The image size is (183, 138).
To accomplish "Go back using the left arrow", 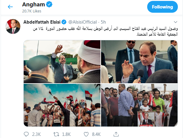I will point(10,7).
